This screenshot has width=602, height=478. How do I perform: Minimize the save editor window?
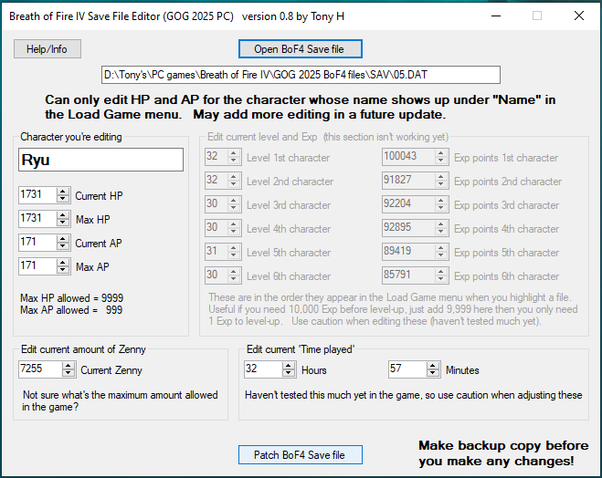tap(496, 16)
